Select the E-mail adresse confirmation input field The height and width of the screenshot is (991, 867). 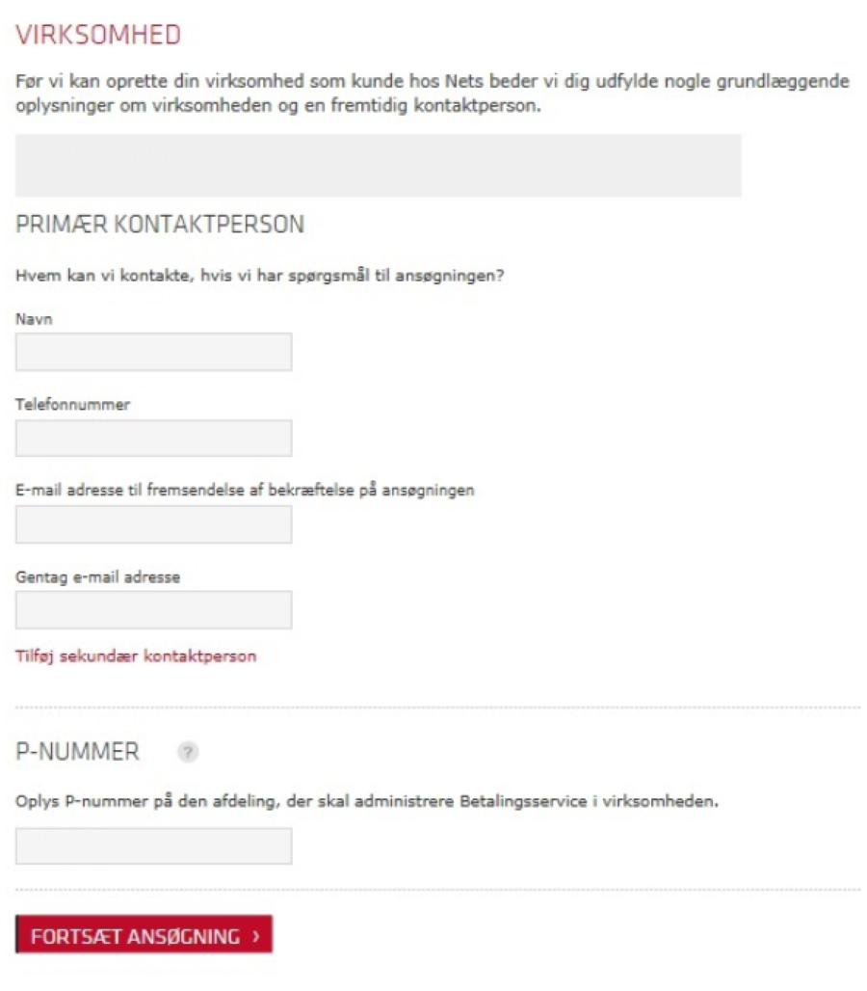(154, 523)
